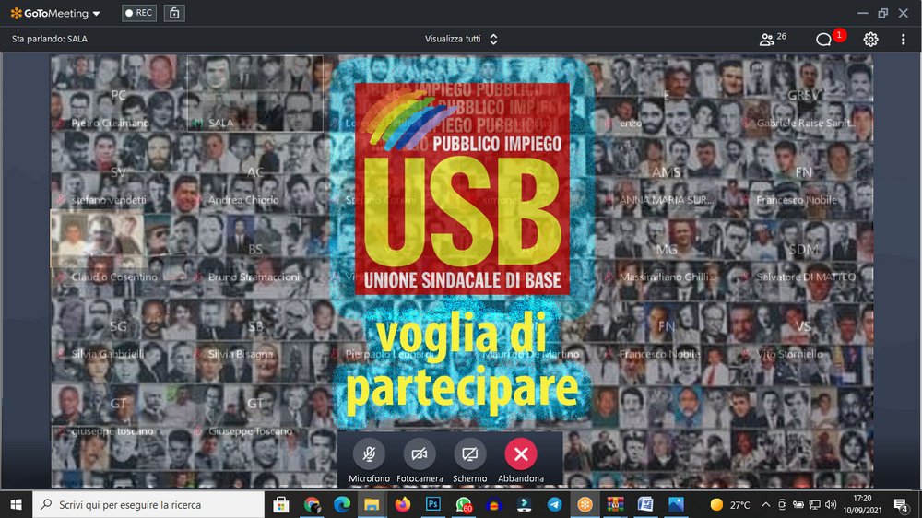The height and width of the screenshot is (518, 922).
Task: Open the weather widget showing 27°C
Action: pyautogui.click(x=730, y=504)
